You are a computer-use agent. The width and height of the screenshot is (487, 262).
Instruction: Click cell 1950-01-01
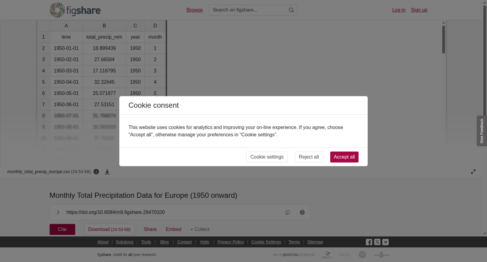(66, 48)
